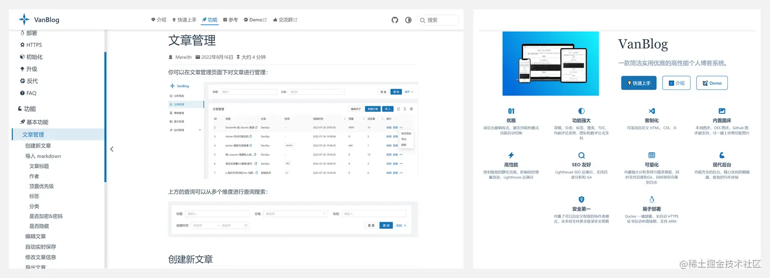Viewport: 770px width, 278px height.
Task: Click the rocket icon beside 基本功能
Action: pos(22,122)
